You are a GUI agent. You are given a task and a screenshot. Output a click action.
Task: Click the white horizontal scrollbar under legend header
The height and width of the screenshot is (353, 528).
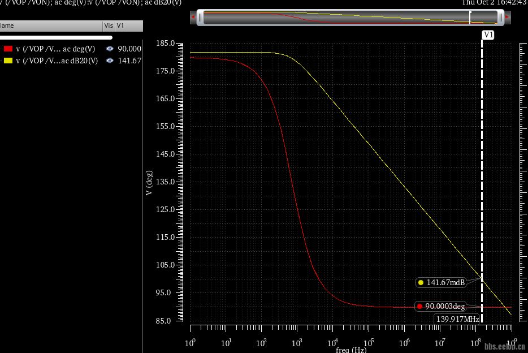(57, 37)
